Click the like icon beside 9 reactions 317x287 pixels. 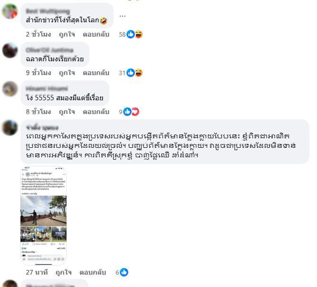pyautogui.click(x=127, y=112)
